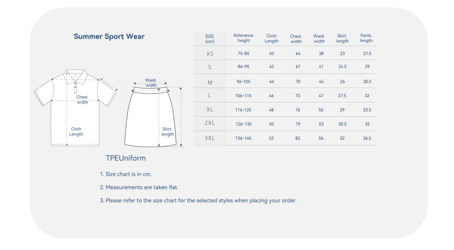Screen dimensions: 454x250
Task: Click the M size row label
Action: coord(210,82)
